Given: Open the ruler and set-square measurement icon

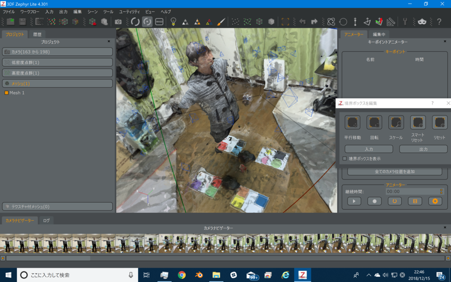Looking at the screenshot, I should pos(391,22).
